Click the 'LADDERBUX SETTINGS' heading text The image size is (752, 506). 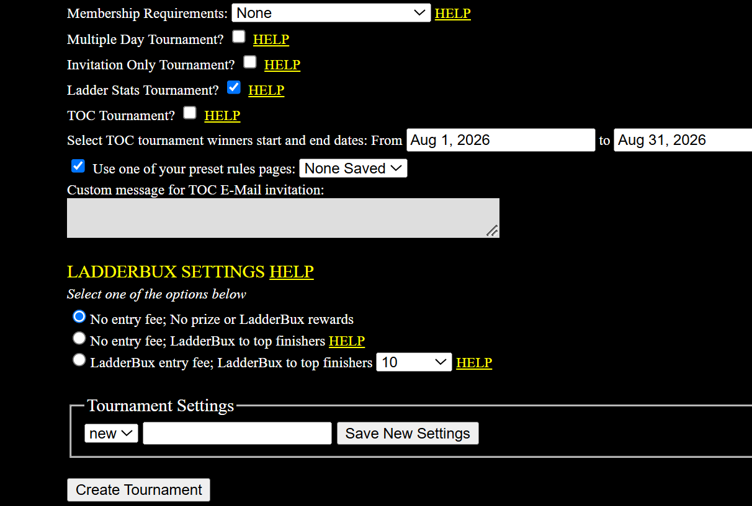166,272
